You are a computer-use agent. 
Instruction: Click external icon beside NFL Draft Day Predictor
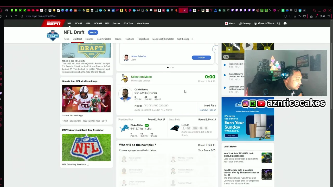coord(88,165)
